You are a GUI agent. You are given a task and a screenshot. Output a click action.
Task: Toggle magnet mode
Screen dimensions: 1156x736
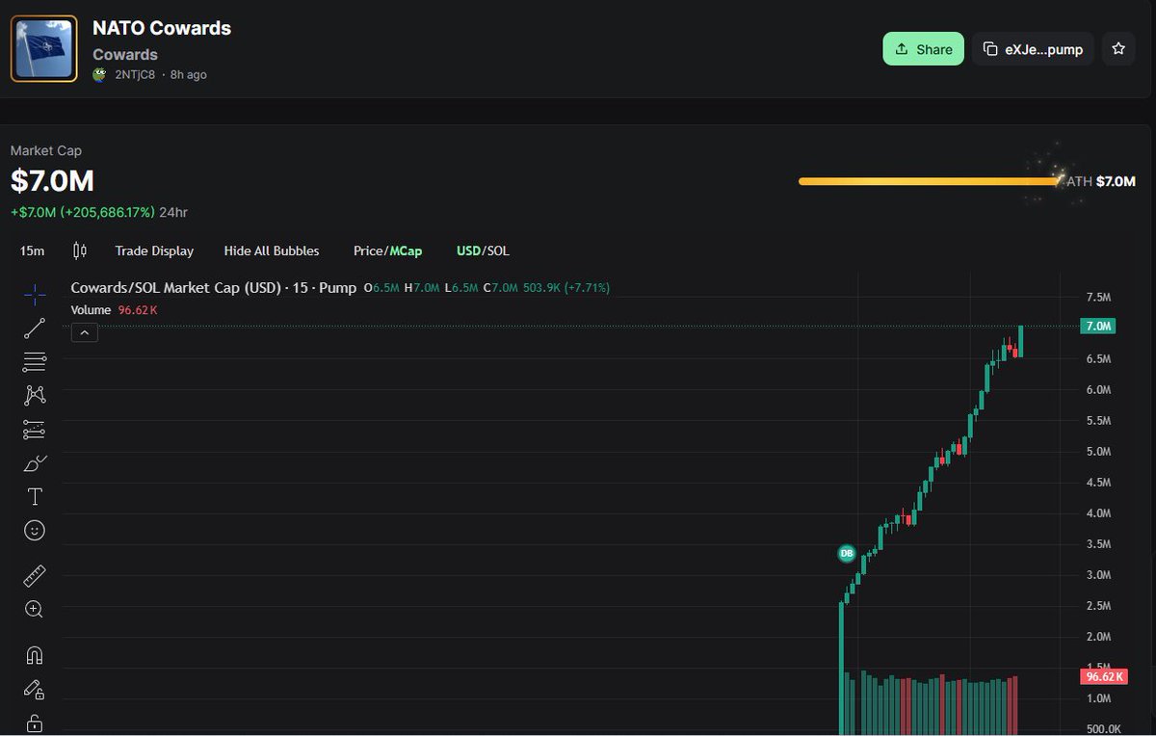point(34,655)
